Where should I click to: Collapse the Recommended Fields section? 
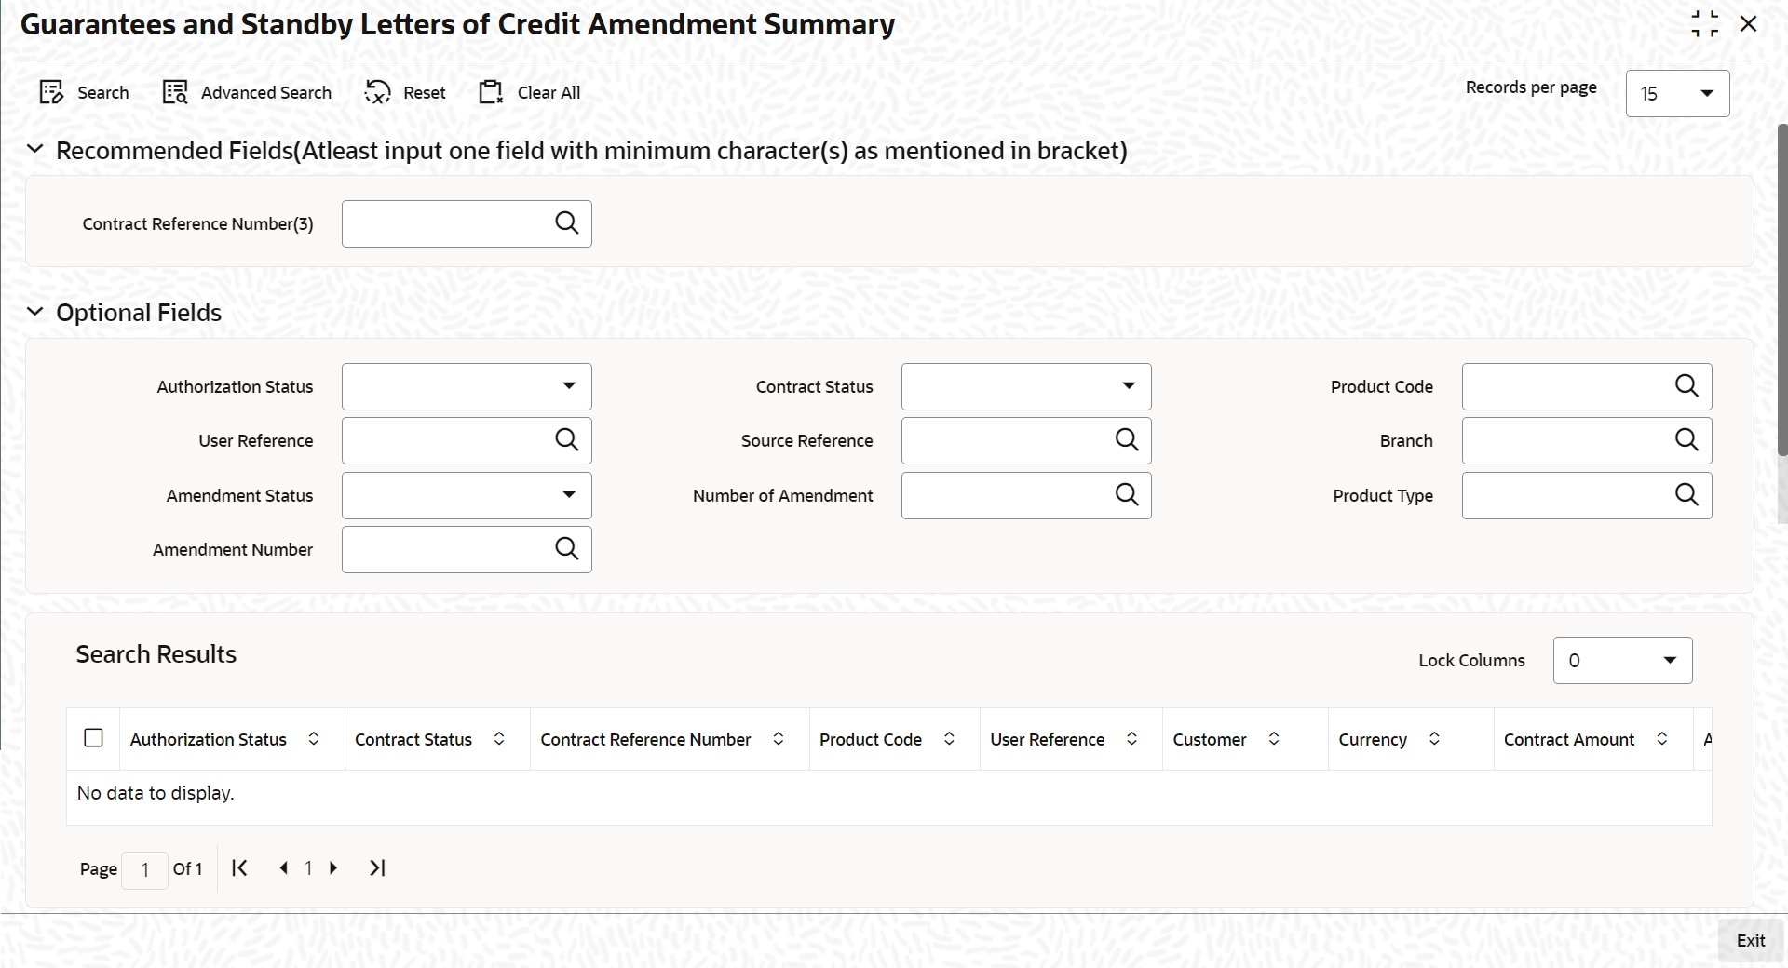point(35,150)
